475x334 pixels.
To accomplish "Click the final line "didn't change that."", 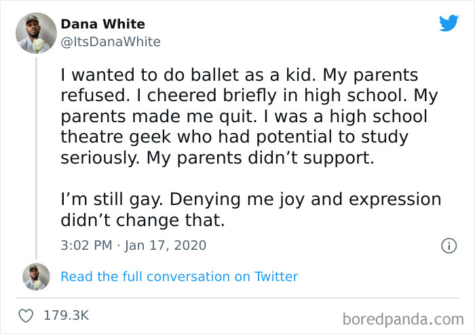I will coord(142,221).
